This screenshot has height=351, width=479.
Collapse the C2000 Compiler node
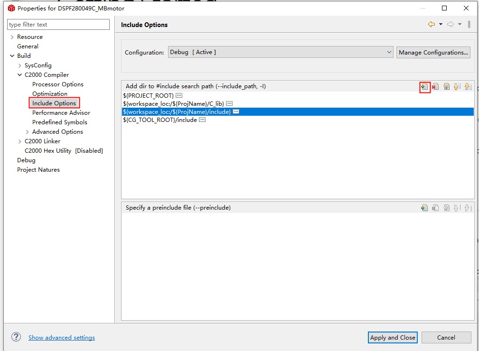20,75
